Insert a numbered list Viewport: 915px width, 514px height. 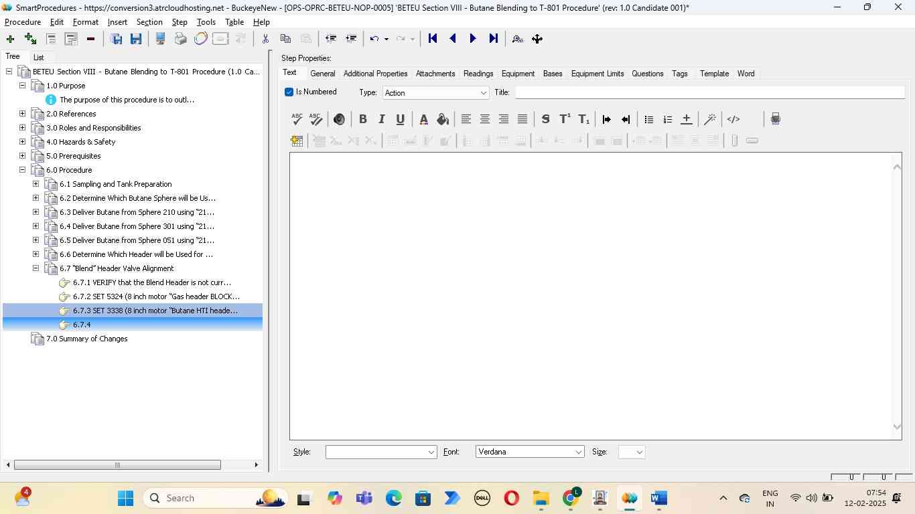[x=667, y=119]
